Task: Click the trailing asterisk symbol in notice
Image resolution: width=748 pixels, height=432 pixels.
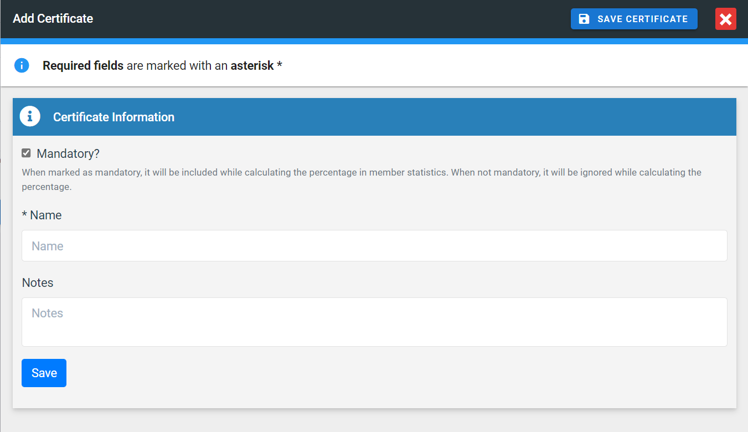Action: (x=280, y=65)
